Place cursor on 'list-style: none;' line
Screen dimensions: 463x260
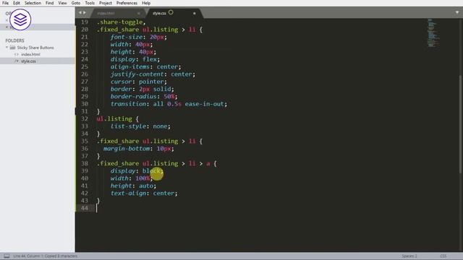click(140, 126)
